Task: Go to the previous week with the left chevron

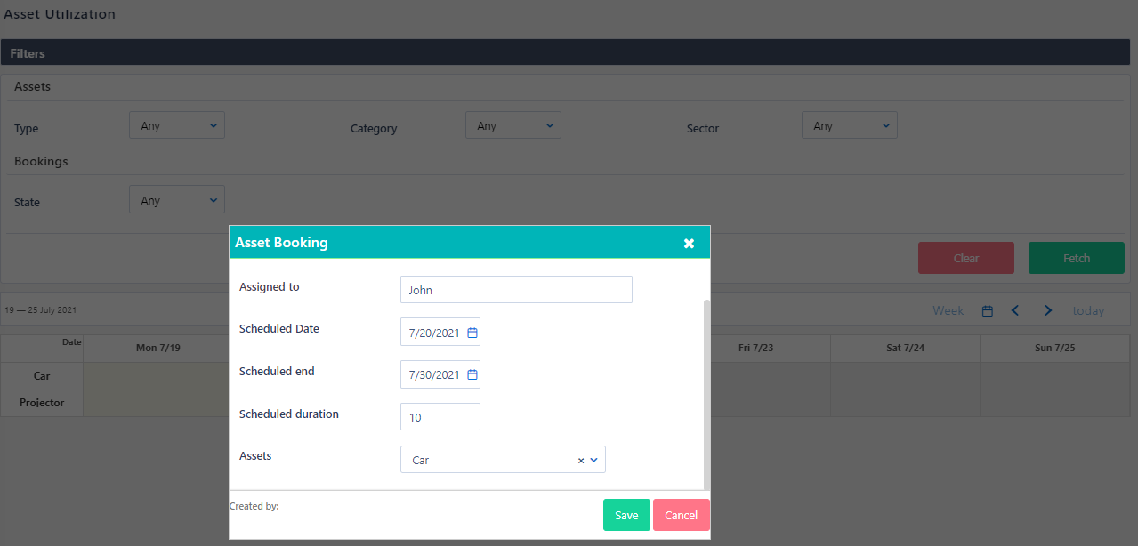Action: pyautogui.click(x=1015, y=310)
